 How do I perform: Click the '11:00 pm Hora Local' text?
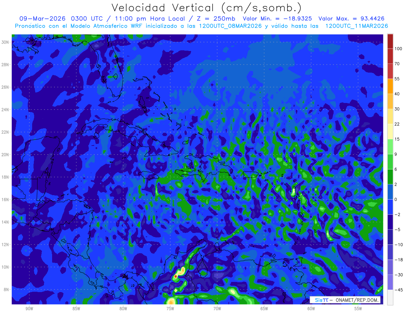pyautogui.click(x=152, y=19)
